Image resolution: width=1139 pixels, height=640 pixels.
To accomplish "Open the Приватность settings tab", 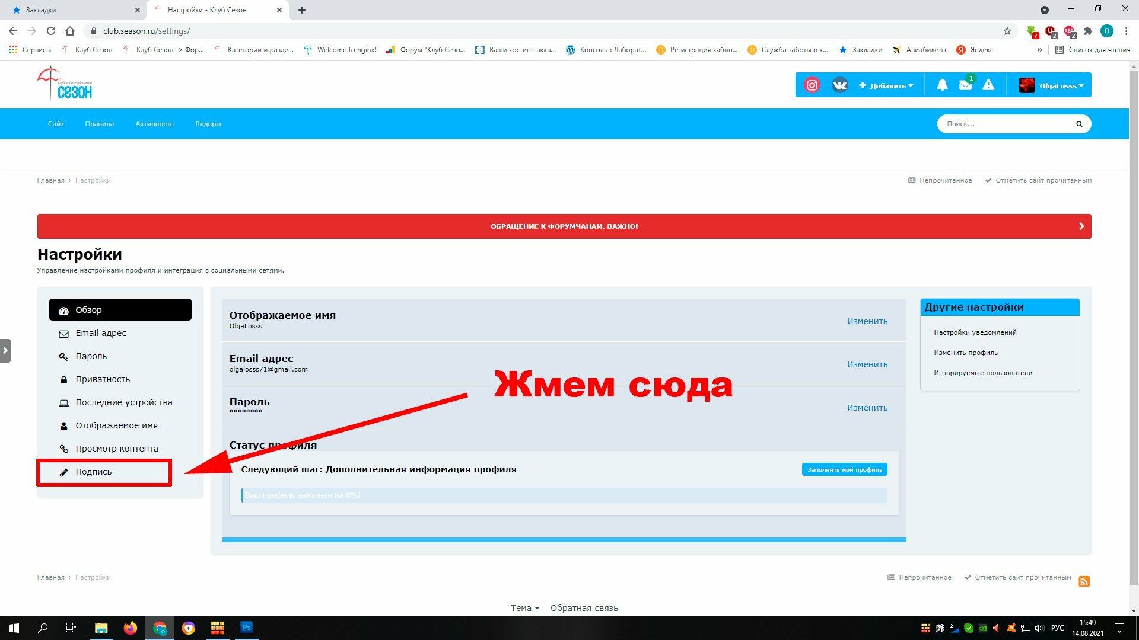I will pyautogui.click(x=102, y=379).
